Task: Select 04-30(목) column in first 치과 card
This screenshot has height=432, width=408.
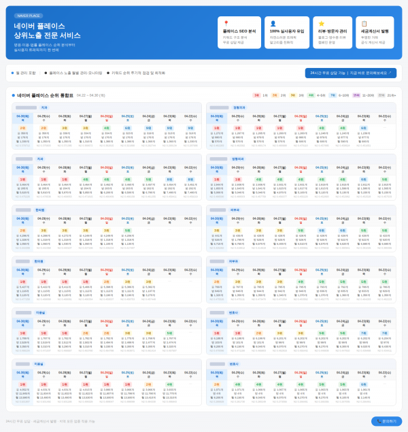Action: coord(22,117)
